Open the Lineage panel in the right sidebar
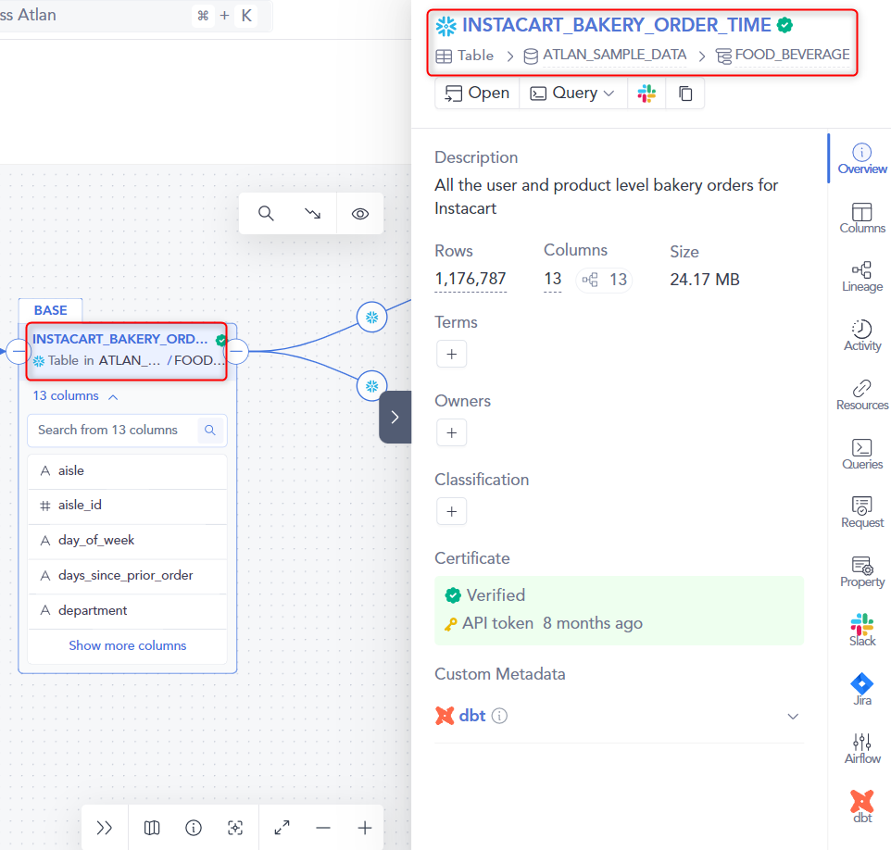Screen dimensions: 891x850 coord(861,274)
